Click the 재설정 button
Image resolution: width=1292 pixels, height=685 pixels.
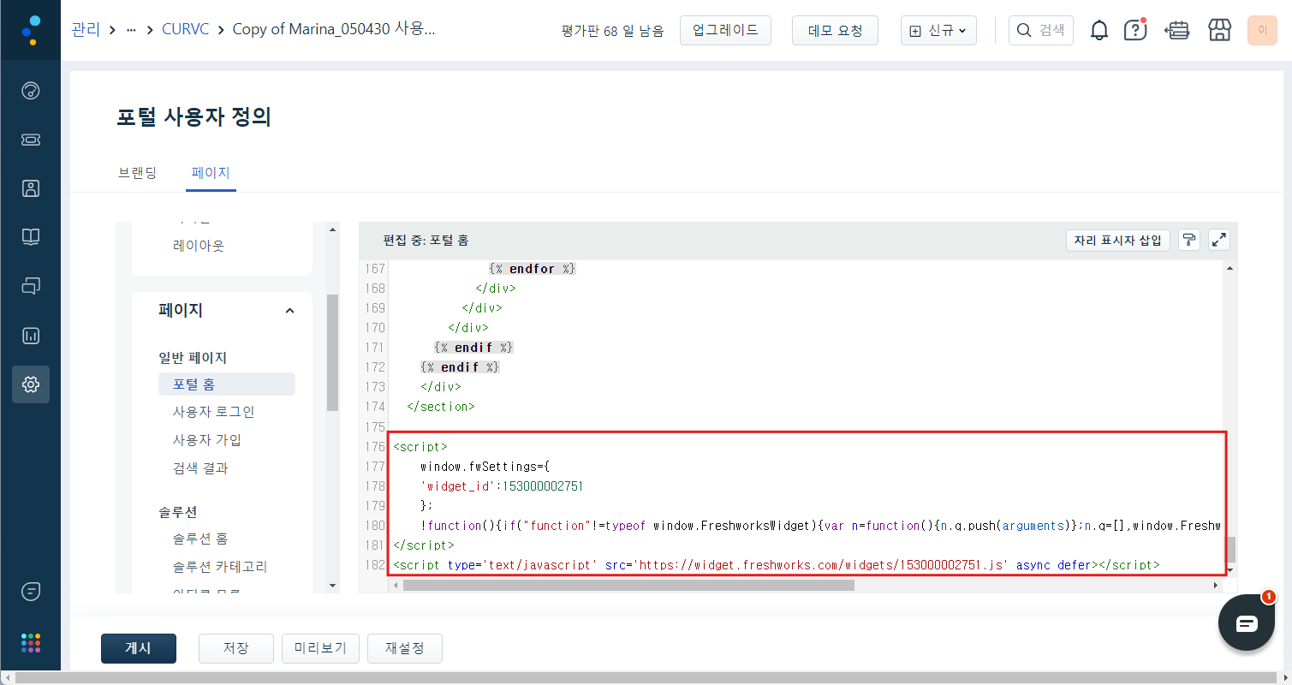[x=405, y=648]
